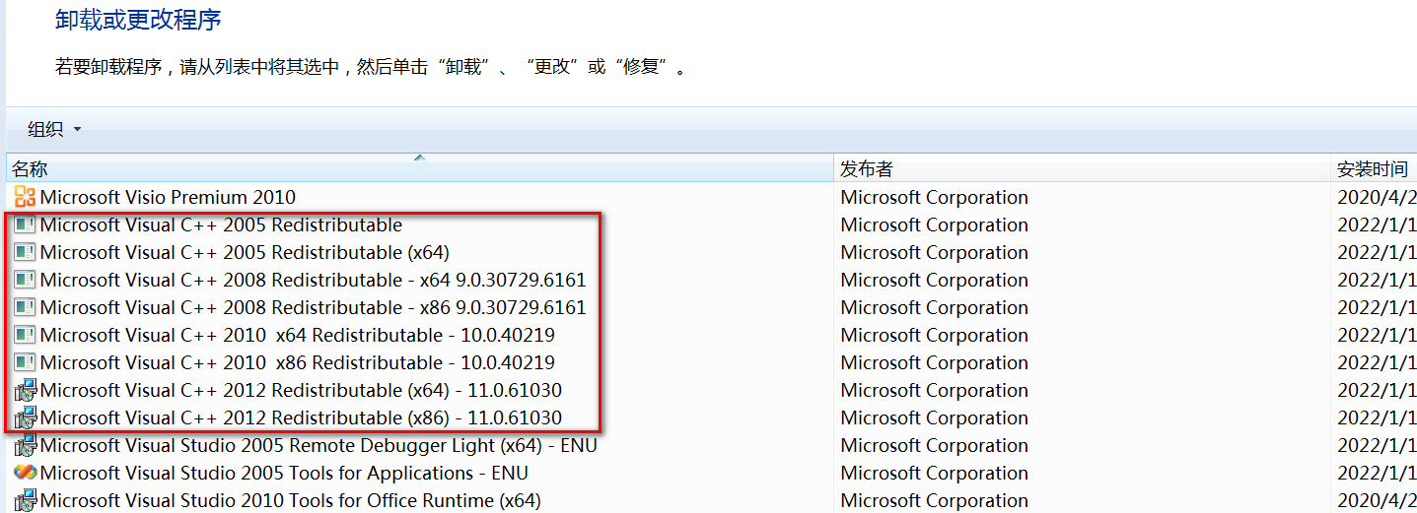
Task: Select Visual Studio 2005 Remote Debugger Light (x64) - ENU
Action: click(x=319, y=445)
